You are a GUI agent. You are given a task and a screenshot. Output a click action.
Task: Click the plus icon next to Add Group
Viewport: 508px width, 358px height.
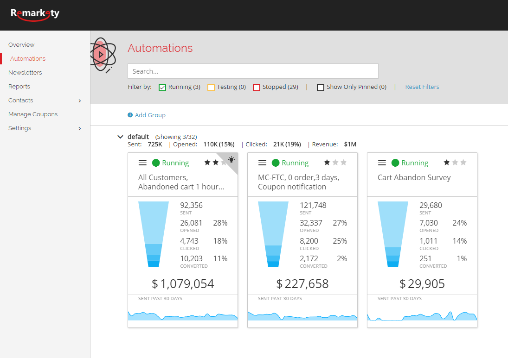130,115
